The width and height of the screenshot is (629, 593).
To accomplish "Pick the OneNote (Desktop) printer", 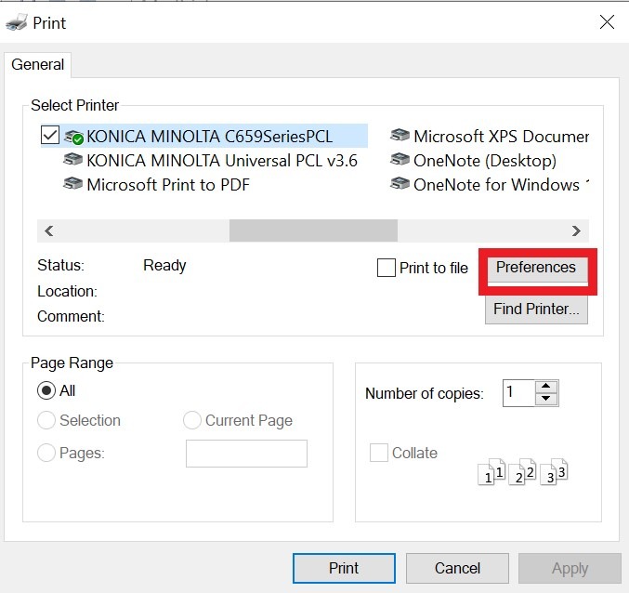I will pos(484,160).
